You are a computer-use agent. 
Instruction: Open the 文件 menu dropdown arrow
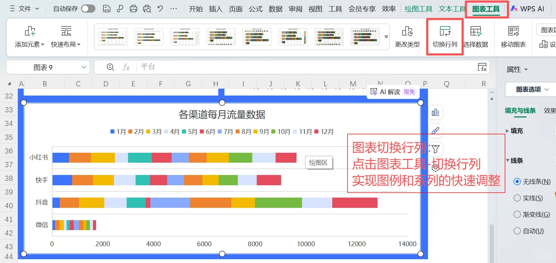(37, 9)
